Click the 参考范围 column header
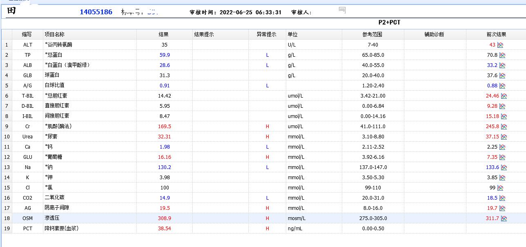 373,35
